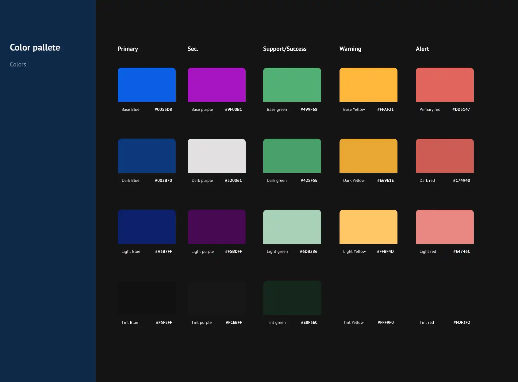Select hex code #E8F3EC

309,322
